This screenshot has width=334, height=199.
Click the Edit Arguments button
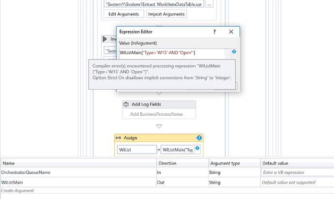[x=124, y=14]
